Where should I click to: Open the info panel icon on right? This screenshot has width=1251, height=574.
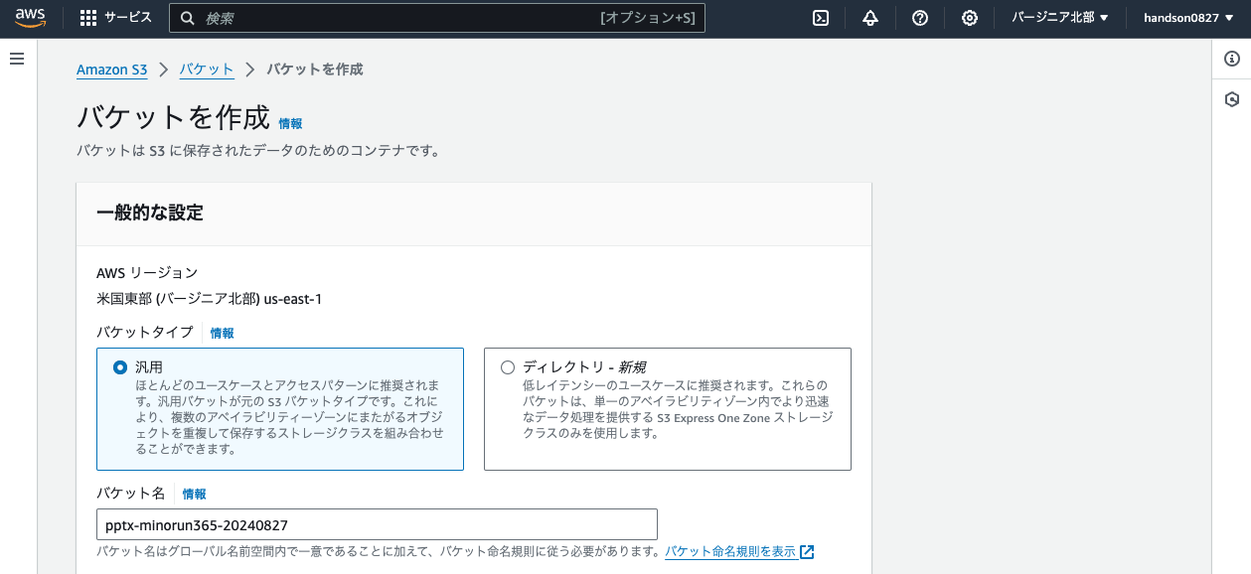(1232, 59)
